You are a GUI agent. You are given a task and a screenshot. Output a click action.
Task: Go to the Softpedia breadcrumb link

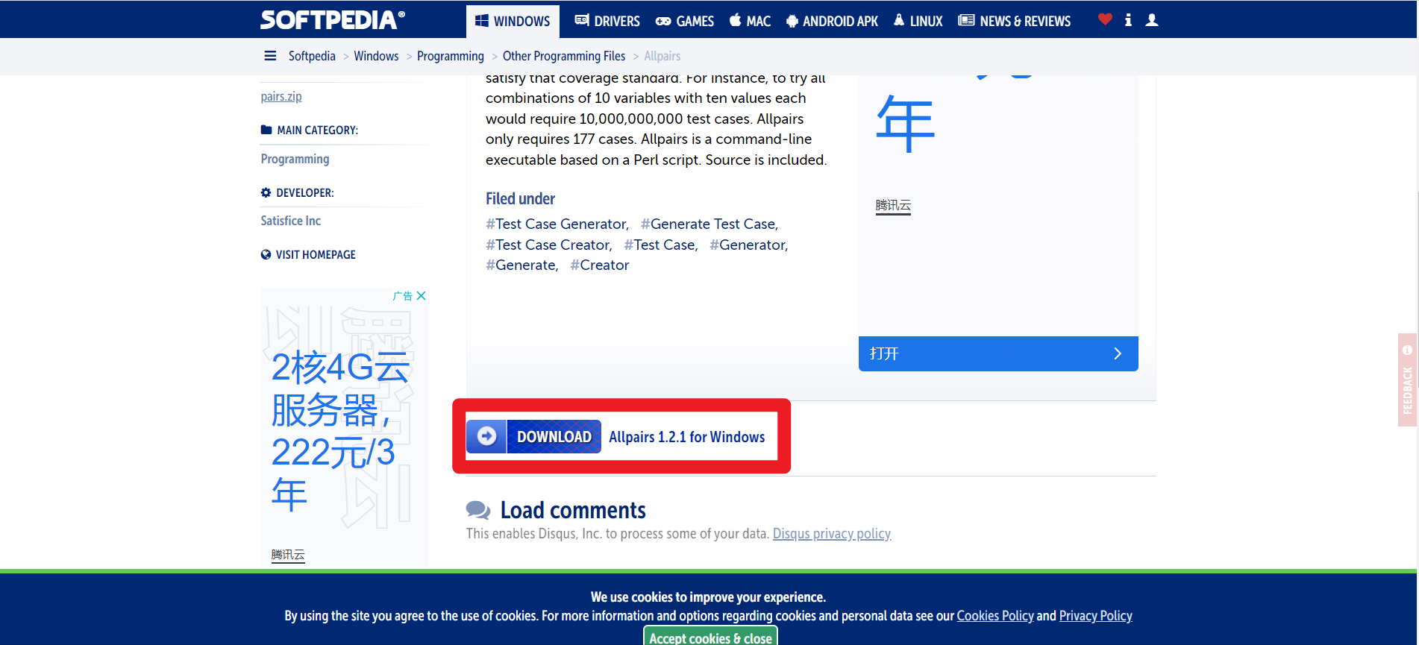[312, 56]
